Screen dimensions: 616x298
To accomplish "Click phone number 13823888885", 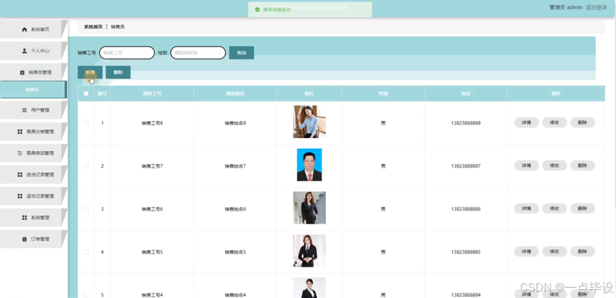I will pyautogui.click(x=466, y=252).
